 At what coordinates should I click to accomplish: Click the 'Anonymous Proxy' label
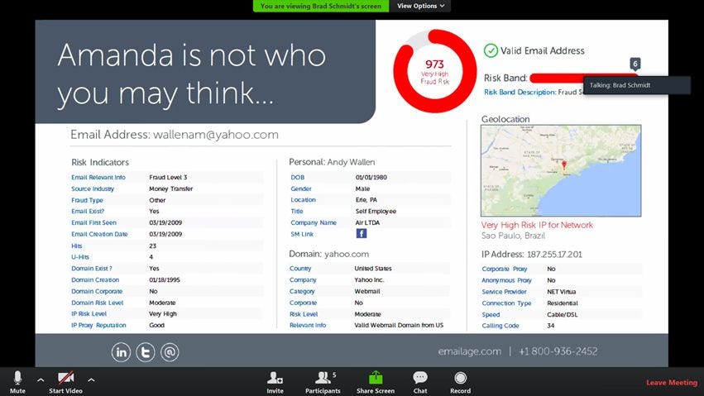click(506, 280)
